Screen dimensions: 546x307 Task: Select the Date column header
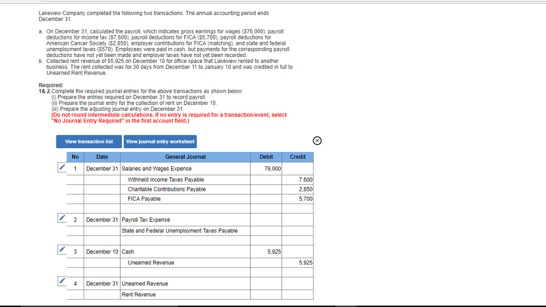pos(102,157)
